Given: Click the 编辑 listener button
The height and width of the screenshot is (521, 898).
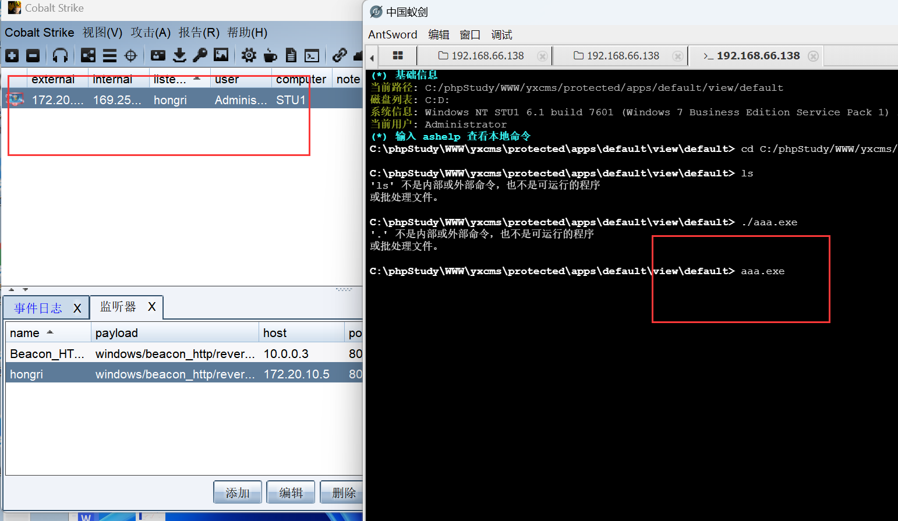Looking at the screenshot, I should (x=291, y=492).
